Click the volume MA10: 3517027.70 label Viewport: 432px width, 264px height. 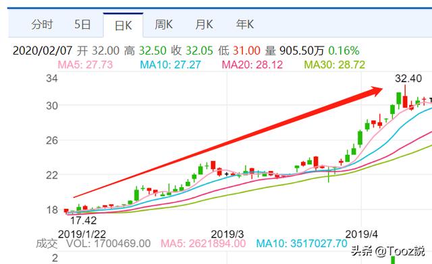tap(302, 244)
